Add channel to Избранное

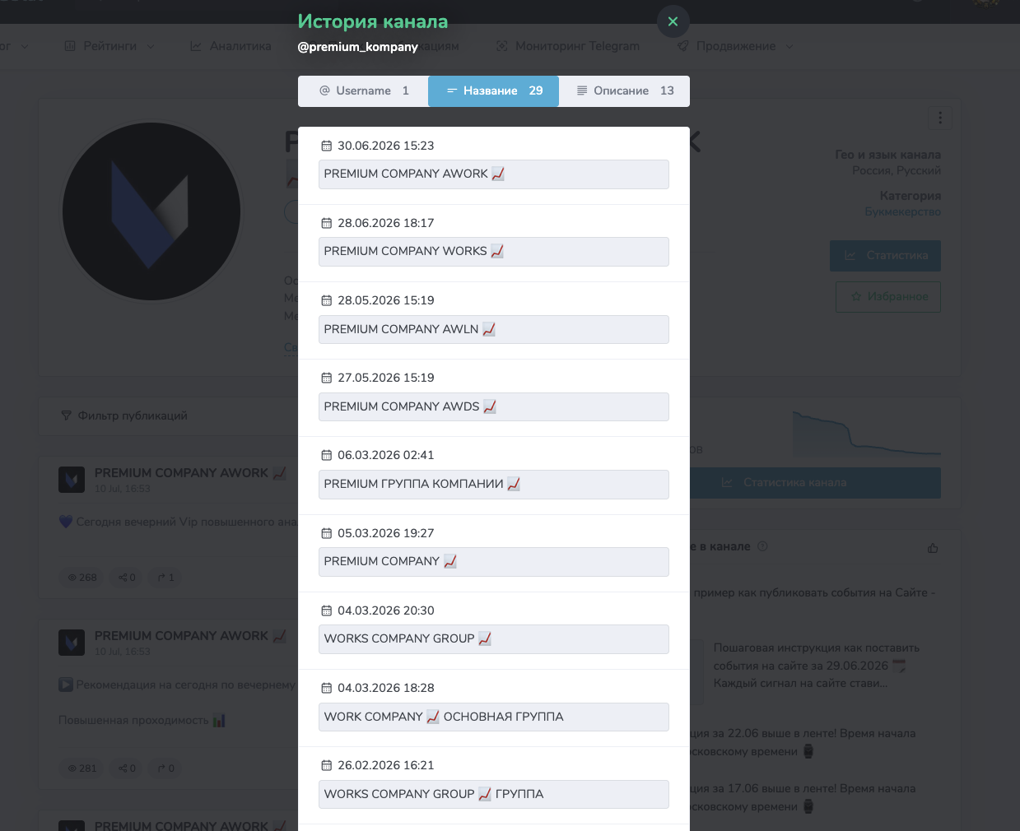(888, 297)
